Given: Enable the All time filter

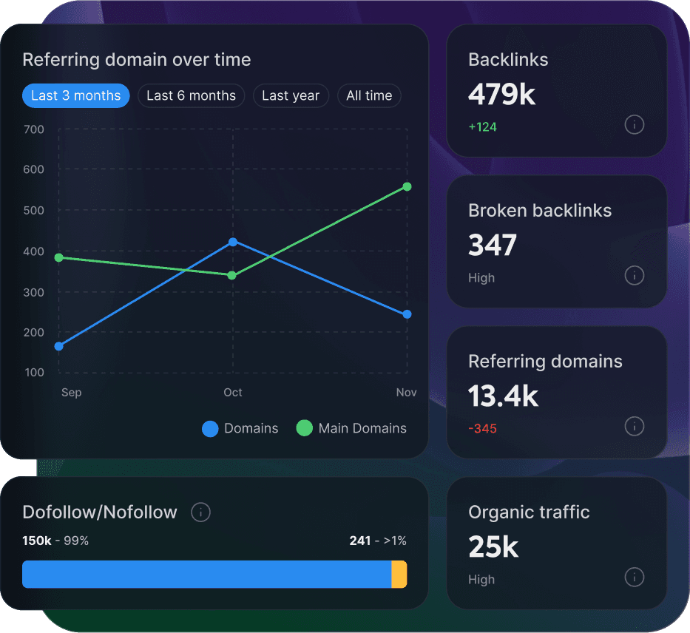Looking at the screenshot, I should pos(369,95).
